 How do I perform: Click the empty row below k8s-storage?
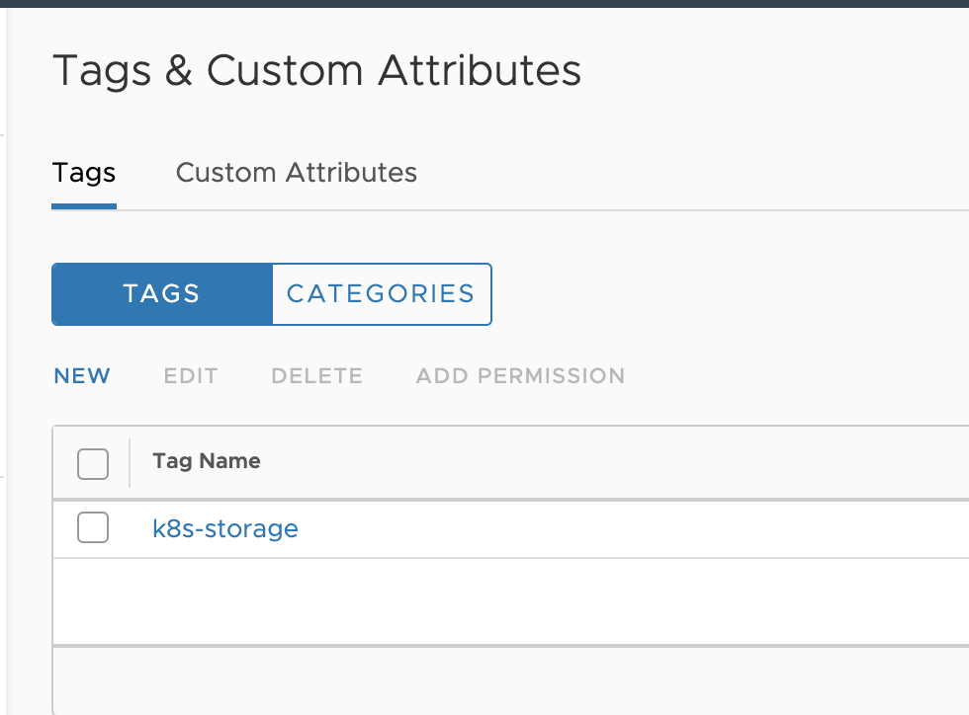point(494,600)
